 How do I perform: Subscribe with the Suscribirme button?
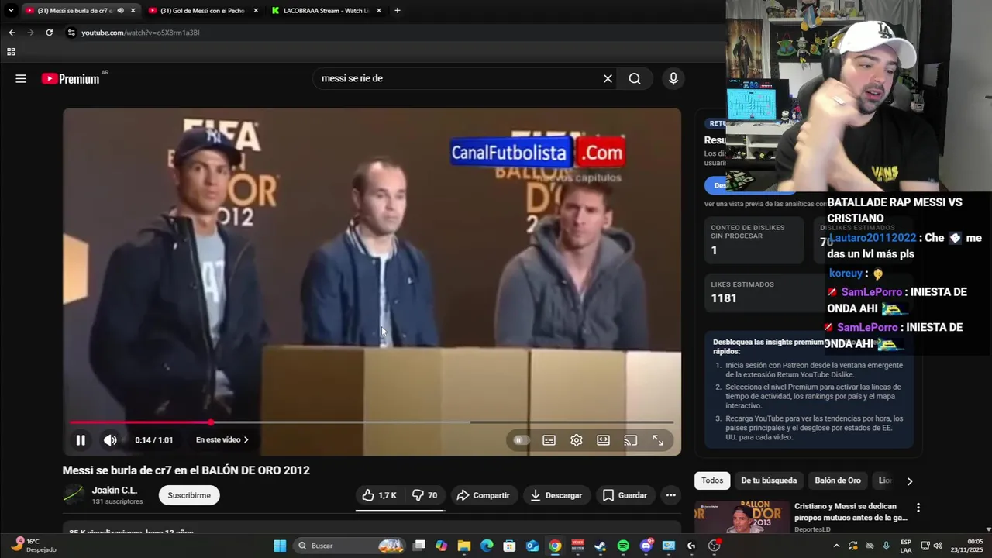(x=189, y=495)
